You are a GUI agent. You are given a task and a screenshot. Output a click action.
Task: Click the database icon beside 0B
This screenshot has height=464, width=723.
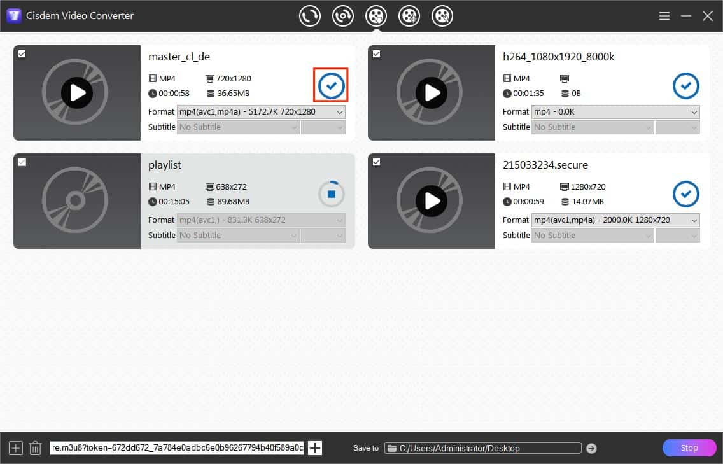point(565,94)
